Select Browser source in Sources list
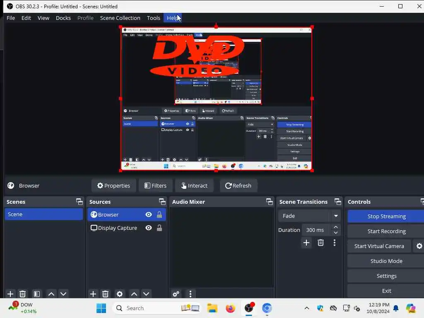Image resolution: width=424 pixels, height=318 pixels. pos(127,214)
